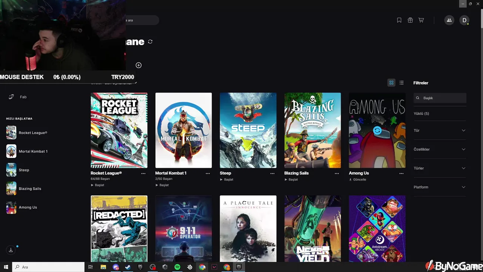Open the profile avatar D
483x272 pixels.
tap(464, 20)
